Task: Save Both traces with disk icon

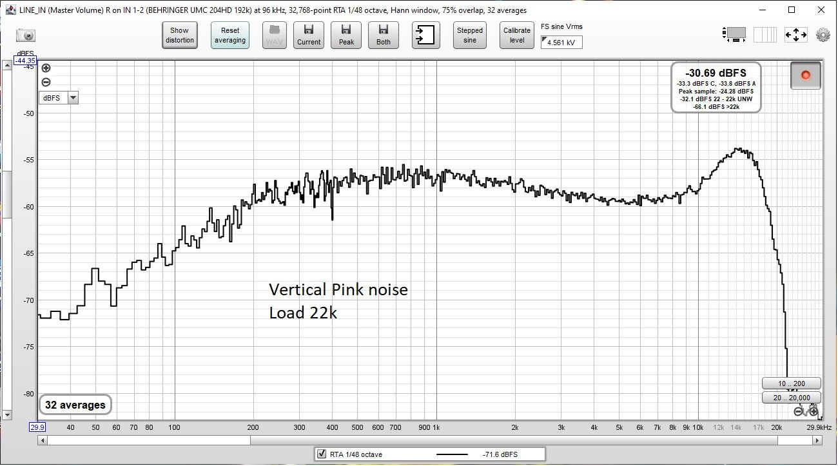Action: [x=384, y=35]
